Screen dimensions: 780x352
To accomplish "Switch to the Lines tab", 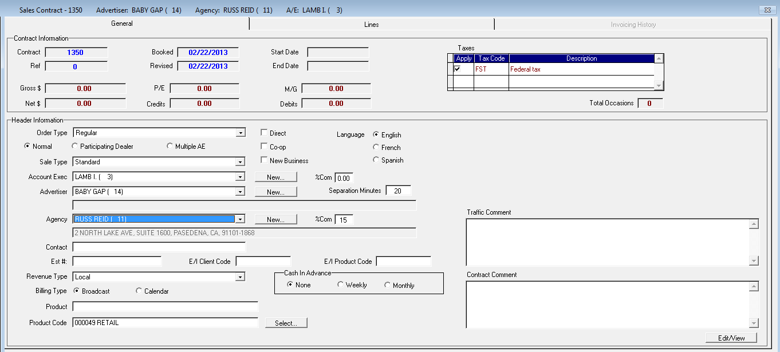I will pyautogui.click(x=371, y=25).
